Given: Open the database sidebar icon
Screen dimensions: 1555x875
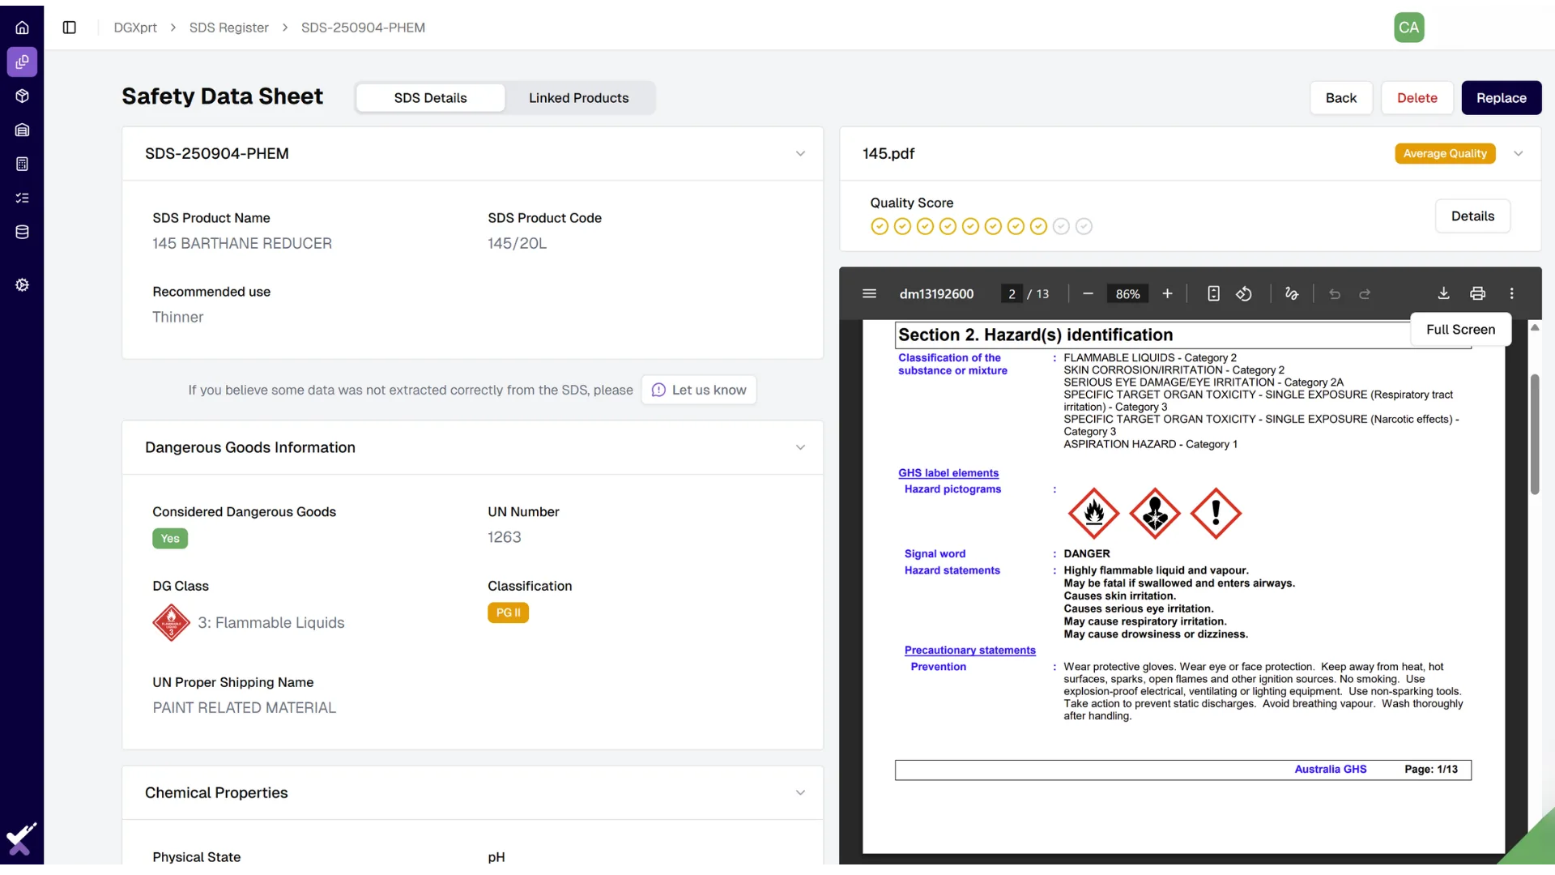Looking at the screenshot, I should pyautogui.click(x=22, y=232).
